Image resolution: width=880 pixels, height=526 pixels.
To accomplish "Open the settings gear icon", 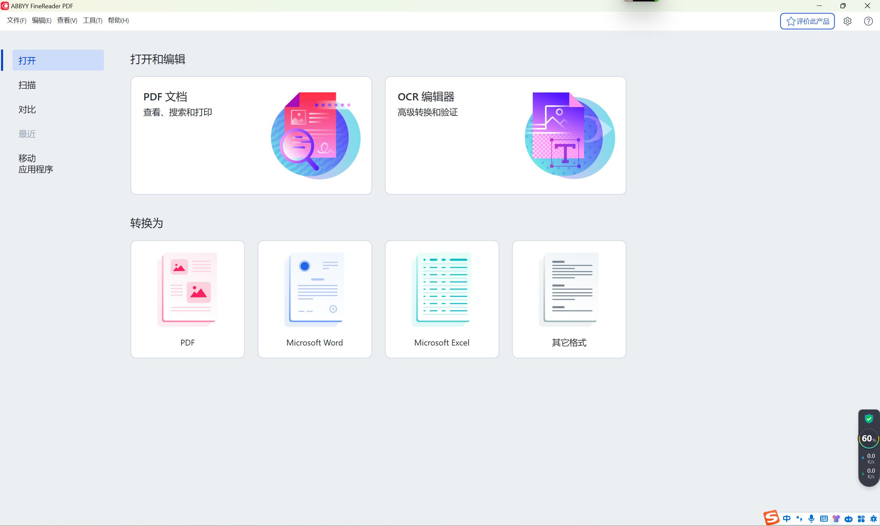I will [847, 21].
